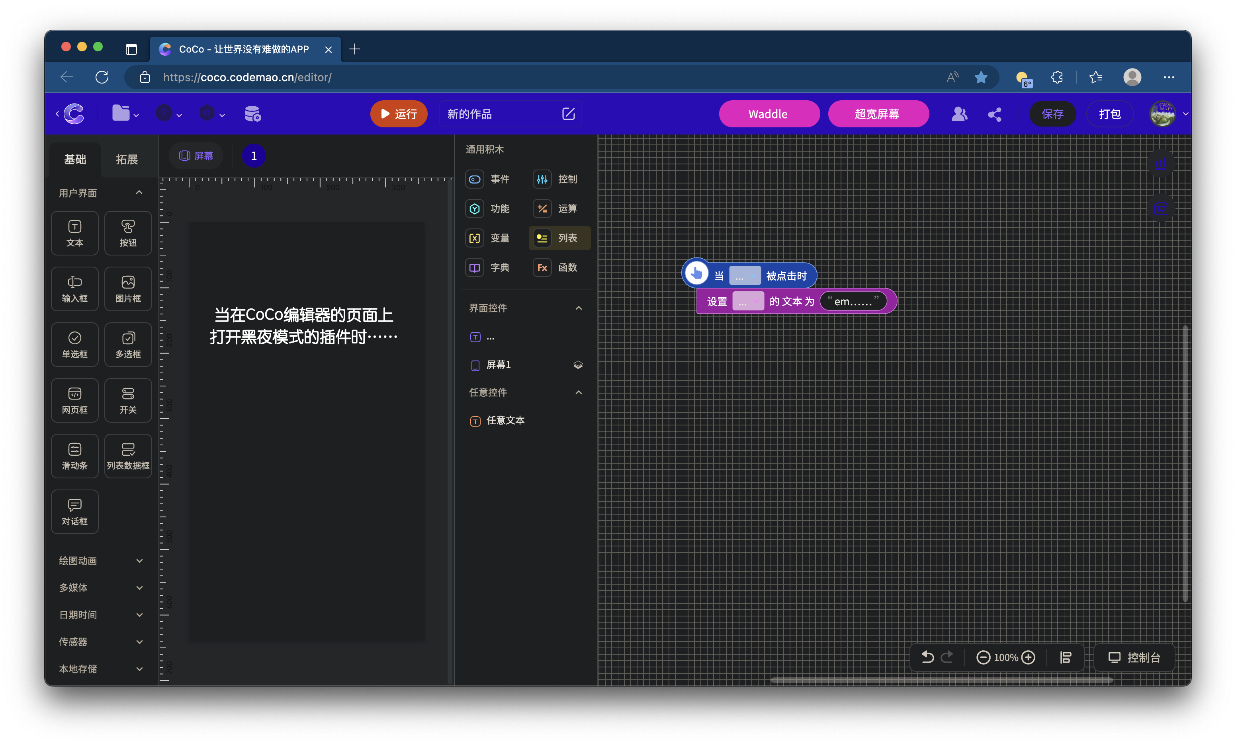The height and width of the screenshot is (745, 1236).
Task: Click the rename pencil icon
Action: click(568, 114)
